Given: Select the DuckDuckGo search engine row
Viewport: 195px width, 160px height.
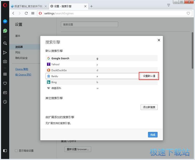Looking at the screenshot, I should pos(101,70).
